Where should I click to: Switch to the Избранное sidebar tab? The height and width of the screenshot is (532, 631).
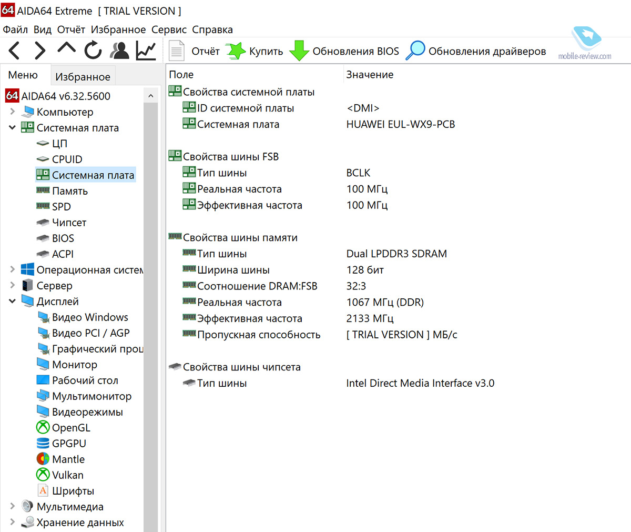tap(83, 77)
